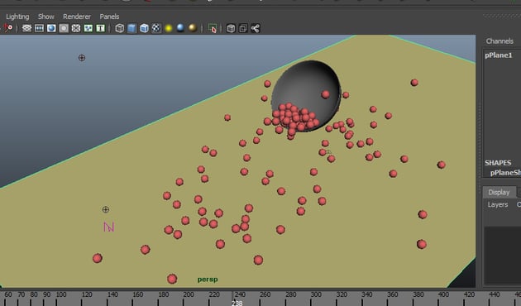Enable the textured display checker icon
Image resolution: width=521 pixels, height=306 pixels.
point(156,28)
